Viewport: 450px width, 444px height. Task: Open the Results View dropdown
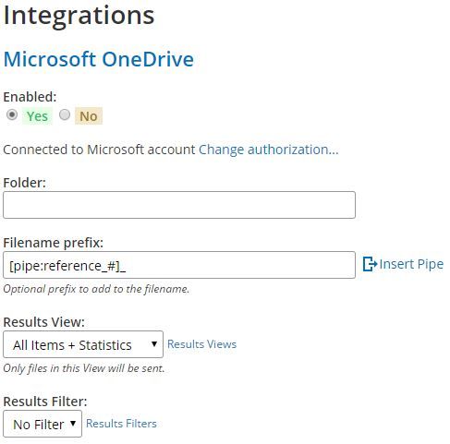(83, 344)
